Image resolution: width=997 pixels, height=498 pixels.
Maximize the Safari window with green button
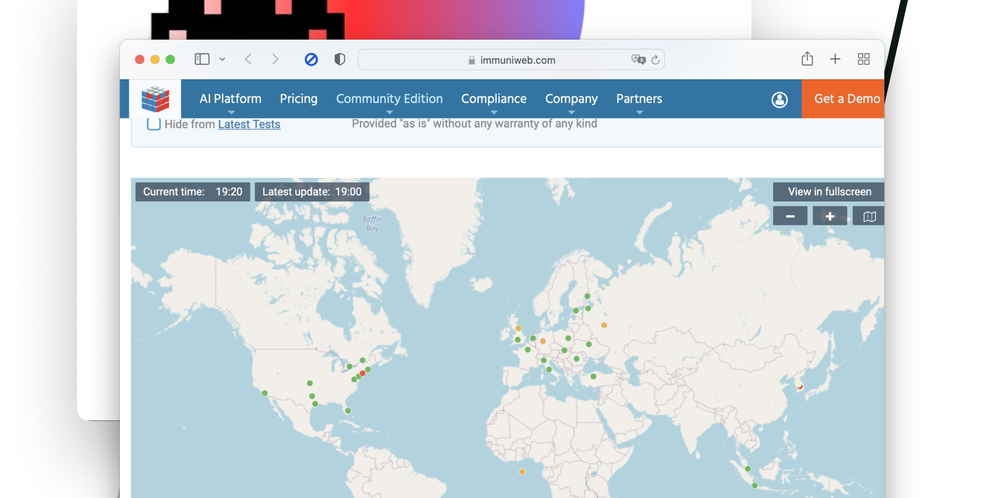tap(170, 60)
